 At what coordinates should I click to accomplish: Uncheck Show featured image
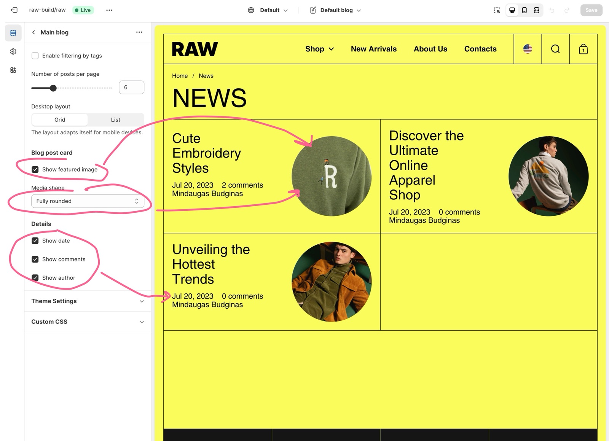(x=35, y=169)
